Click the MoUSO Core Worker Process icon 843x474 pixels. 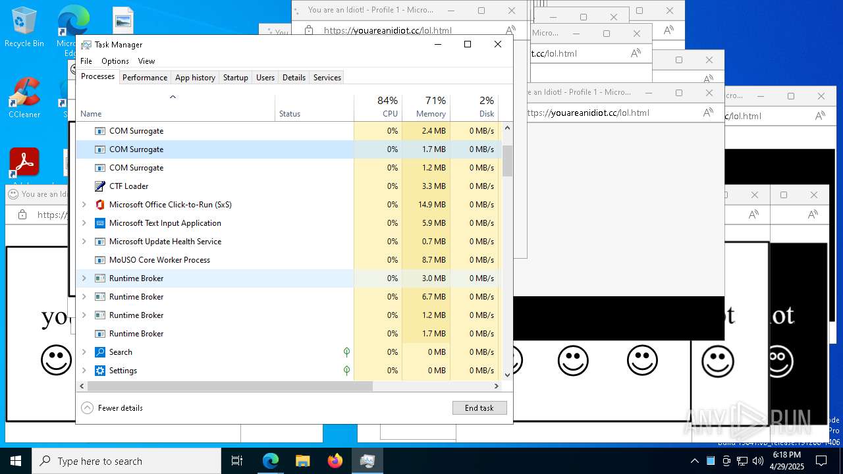click(100, 260)
